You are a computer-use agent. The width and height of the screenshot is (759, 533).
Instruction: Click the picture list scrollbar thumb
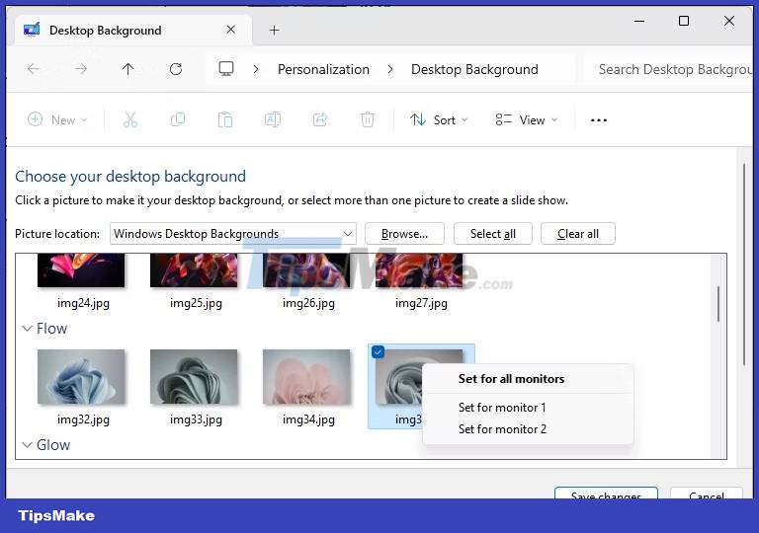pos(718,304)
